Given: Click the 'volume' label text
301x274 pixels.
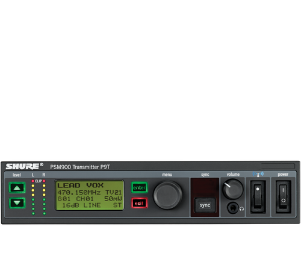Looking at the screenshot, I should 233,175.
